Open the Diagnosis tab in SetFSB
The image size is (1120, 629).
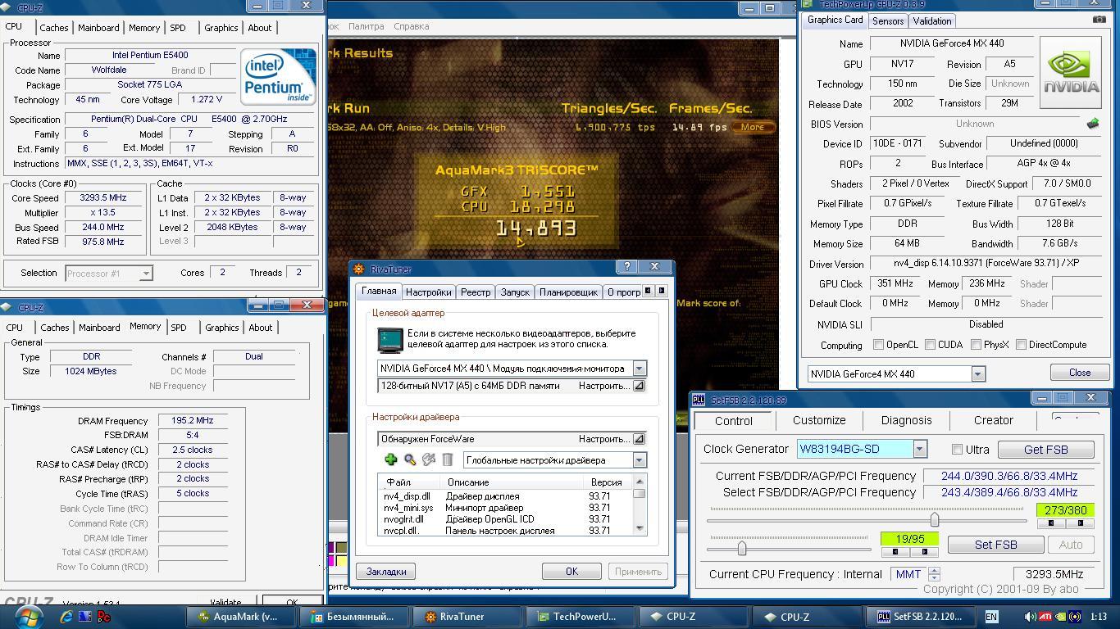(906, 420)
